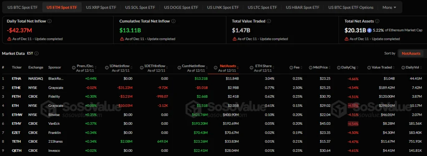The height and width of the screenshot is (156, 427).
Task: Open US BTC Spot ETF Options tab
Action: pos(351,7)
